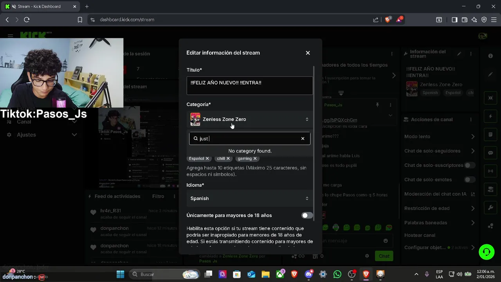Open the Filtro option in Feed de actividades

(158, 196)
